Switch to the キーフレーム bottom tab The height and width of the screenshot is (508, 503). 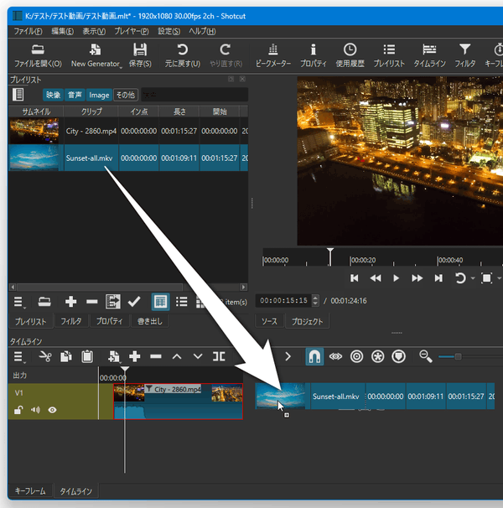(30, 491)
